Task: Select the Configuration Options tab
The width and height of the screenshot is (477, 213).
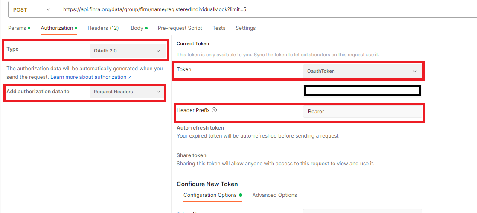Action: click(x=210, y=195)
